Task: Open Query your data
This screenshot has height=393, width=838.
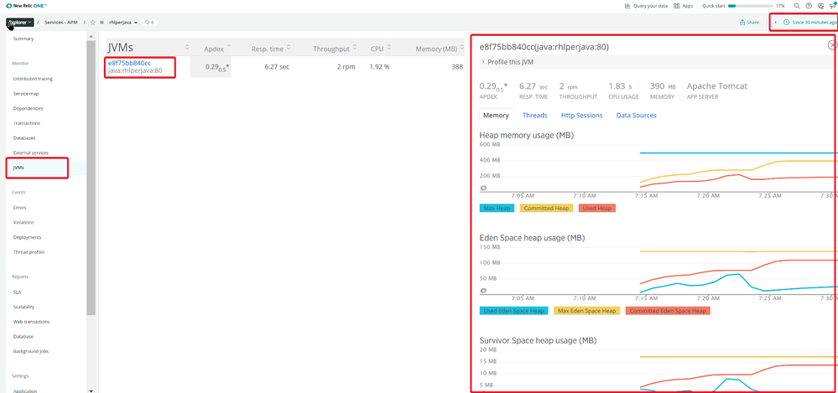Action: 647,6
